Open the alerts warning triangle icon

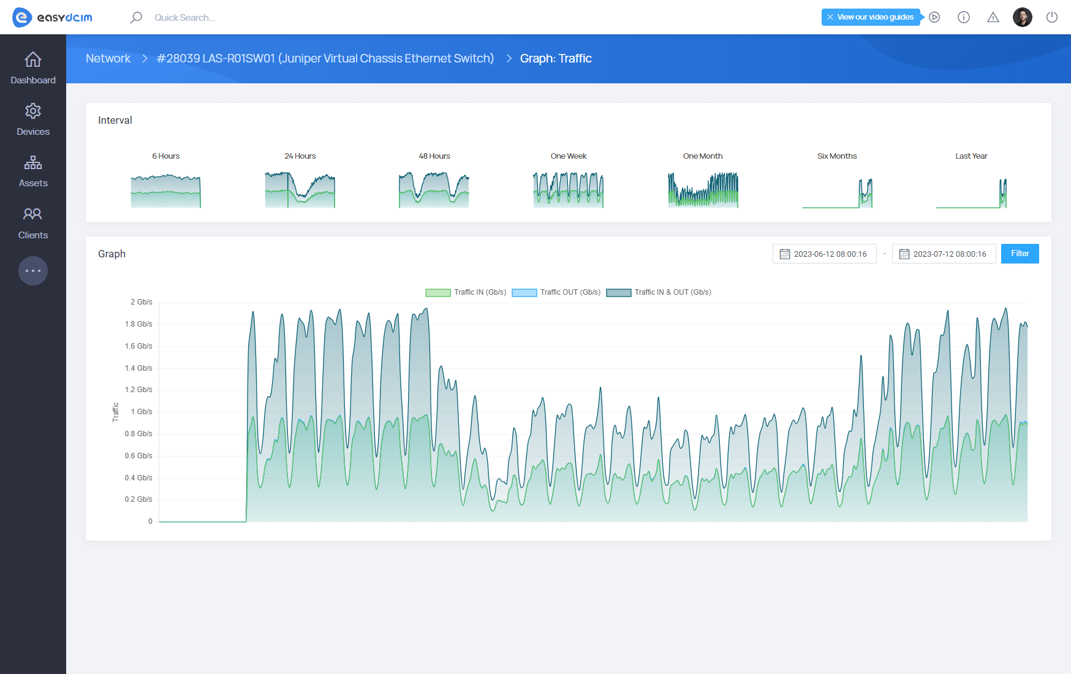tap(993, 17)
